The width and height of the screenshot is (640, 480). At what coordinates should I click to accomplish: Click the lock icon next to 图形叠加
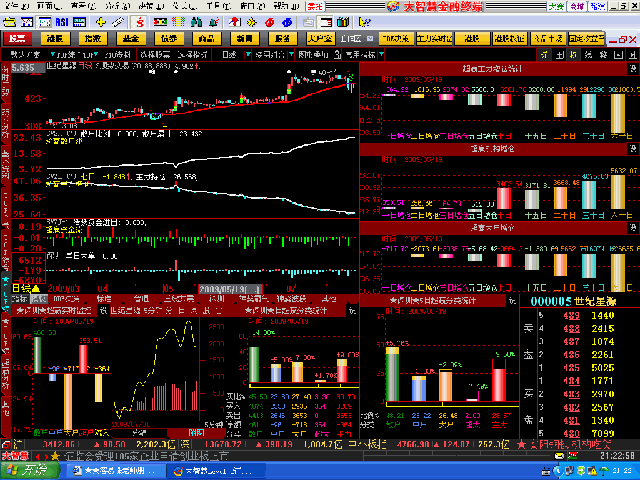(337, 54)
